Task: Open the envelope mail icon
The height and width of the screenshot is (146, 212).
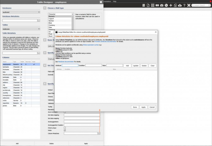Action: (162, 5)
